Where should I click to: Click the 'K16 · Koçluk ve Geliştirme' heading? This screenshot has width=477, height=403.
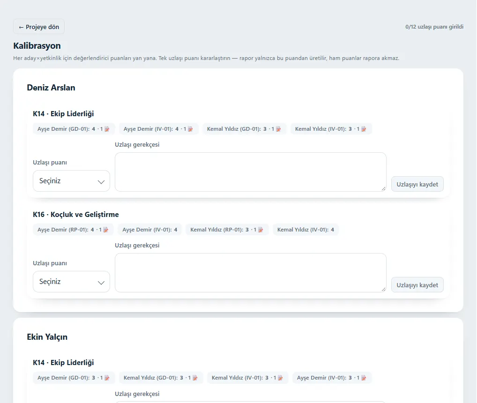coord(76,215)
